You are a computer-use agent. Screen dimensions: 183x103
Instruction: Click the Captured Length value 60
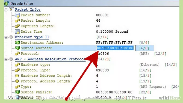(x=98, y=26)
